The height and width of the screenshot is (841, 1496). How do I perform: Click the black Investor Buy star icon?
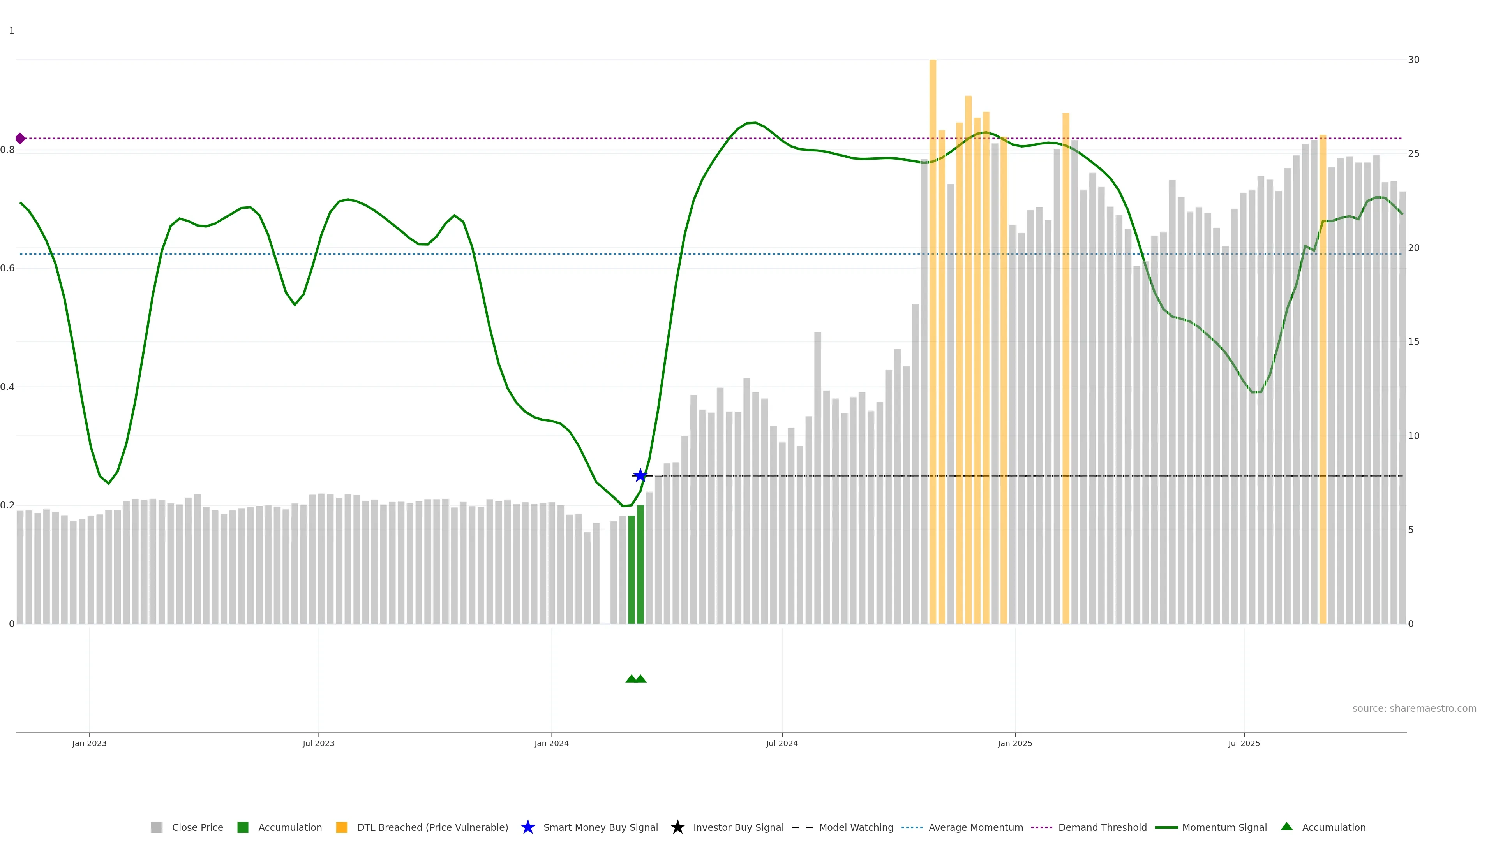[x=677, y=827]
